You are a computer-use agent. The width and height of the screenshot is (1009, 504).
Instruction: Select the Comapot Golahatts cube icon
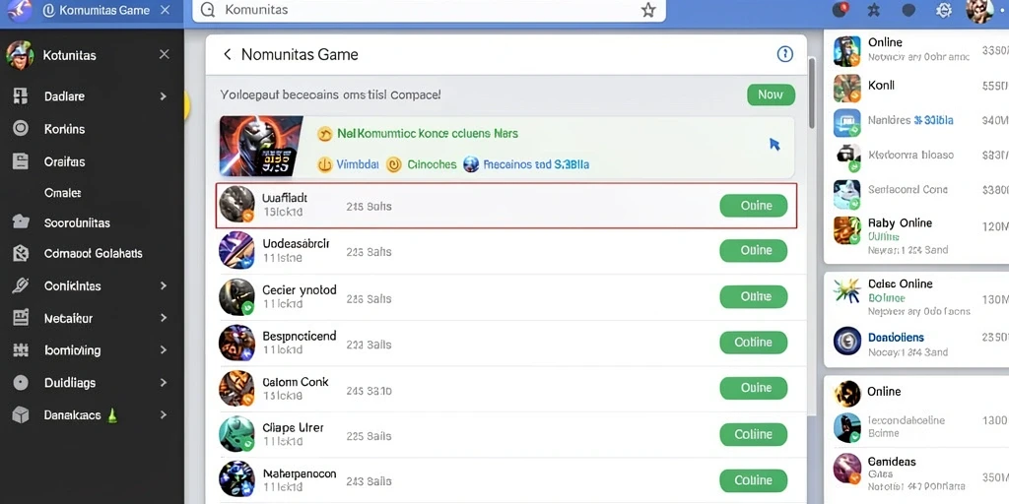tap(21, 253)
